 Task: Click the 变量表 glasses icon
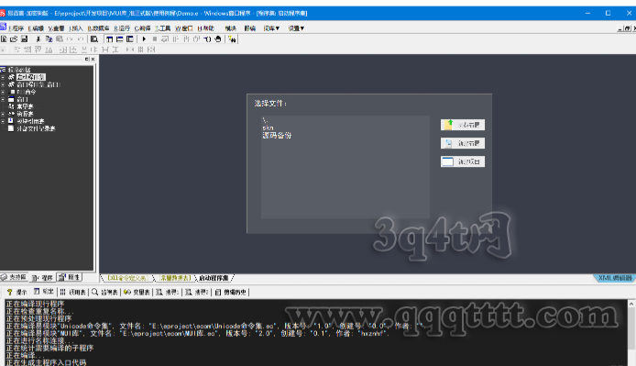(127, 292)
